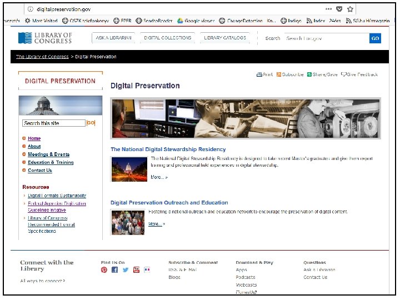Open footer Contact Us link
The image size is (400, 300).
coord(316,277)
